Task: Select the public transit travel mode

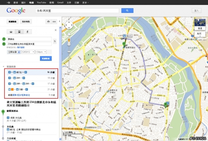Action: (x=19, y=32)
